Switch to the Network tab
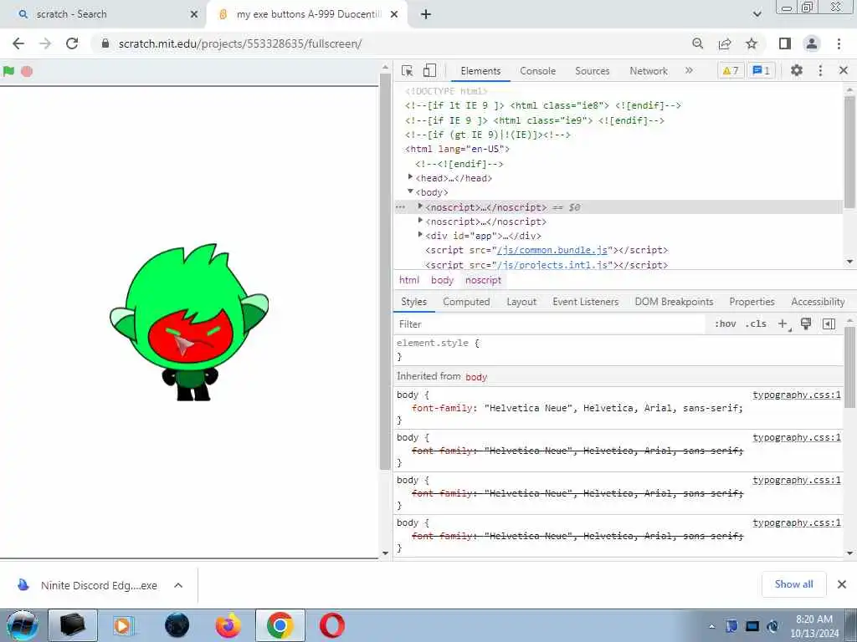Viewport: 857px width, 642px height. 649,71
